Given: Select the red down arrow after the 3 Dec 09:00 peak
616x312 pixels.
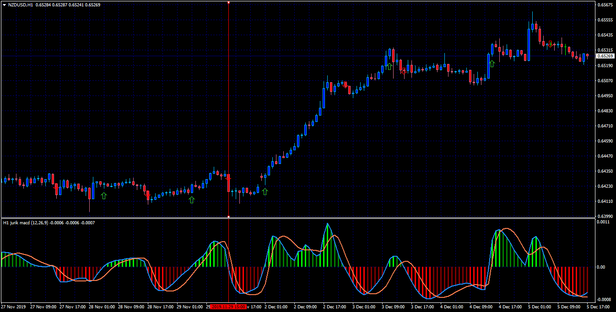Looking at the screenshot, I should pyautogui.click(x=404, y=71).
